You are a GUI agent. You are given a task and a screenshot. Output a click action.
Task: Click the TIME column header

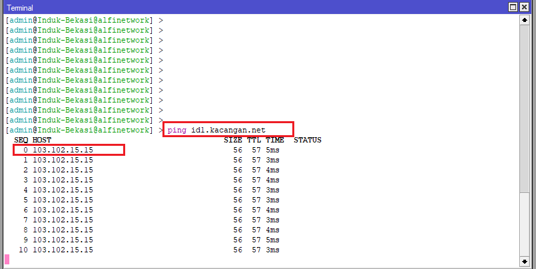(x=275, y=140)
